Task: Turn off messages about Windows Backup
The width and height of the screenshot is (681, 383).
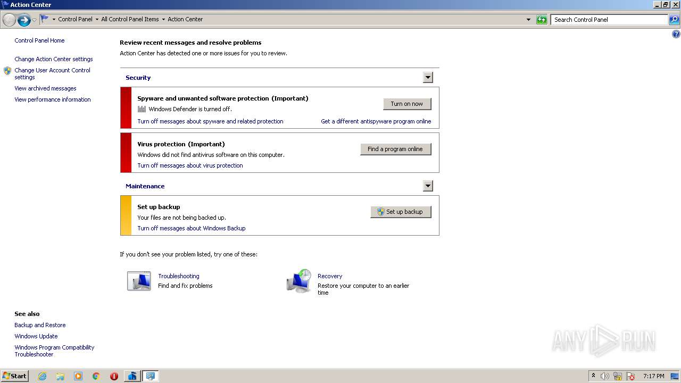Action: (192, 228)
